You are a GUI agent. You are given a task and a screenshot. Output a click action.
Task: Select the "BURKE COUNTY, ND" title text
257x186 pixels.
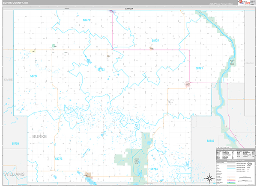coord(15,3)
